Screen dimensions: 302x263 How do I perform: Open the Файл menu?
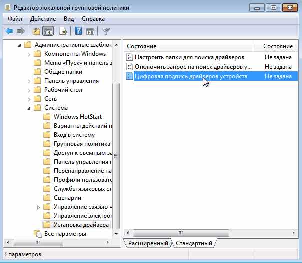point(15,19)
